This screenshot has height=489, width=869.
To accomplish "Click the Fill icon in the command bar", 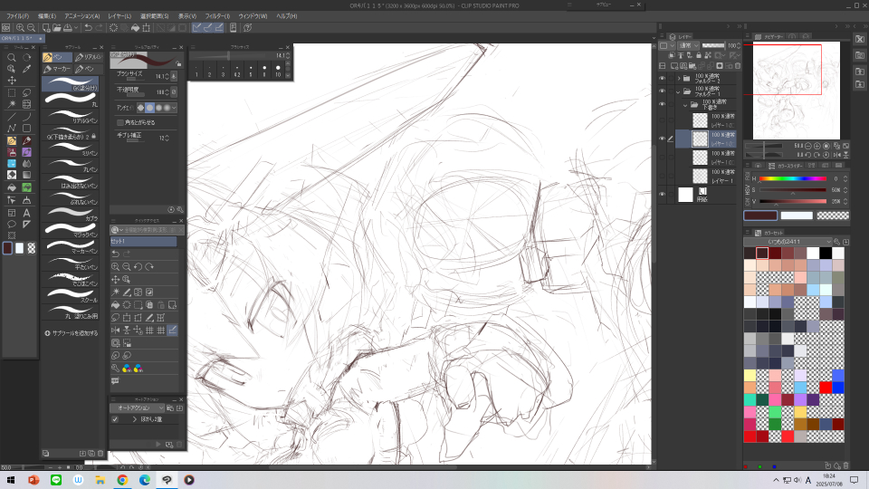I will 135,28.
